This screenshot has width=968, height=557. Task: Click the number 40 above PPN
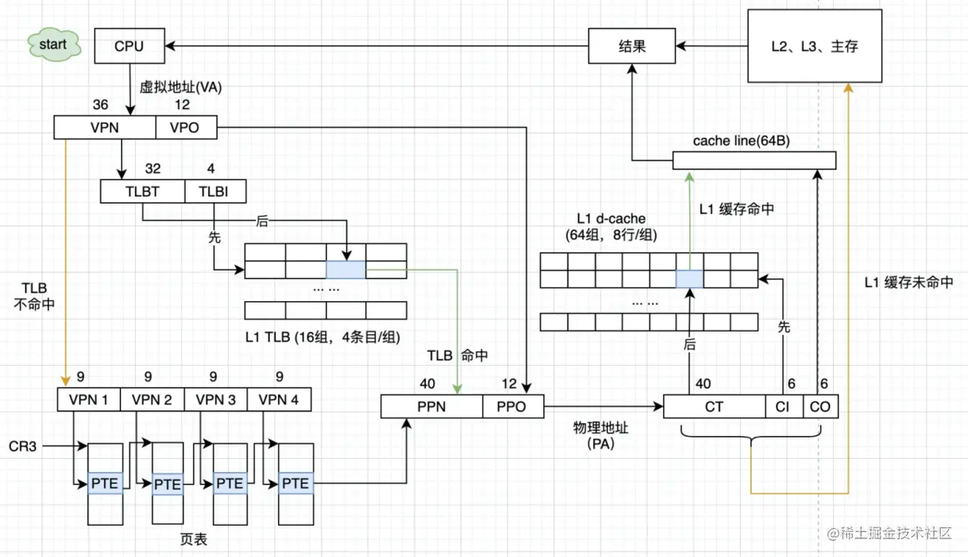pyautogui.click(x=427, y=384)
